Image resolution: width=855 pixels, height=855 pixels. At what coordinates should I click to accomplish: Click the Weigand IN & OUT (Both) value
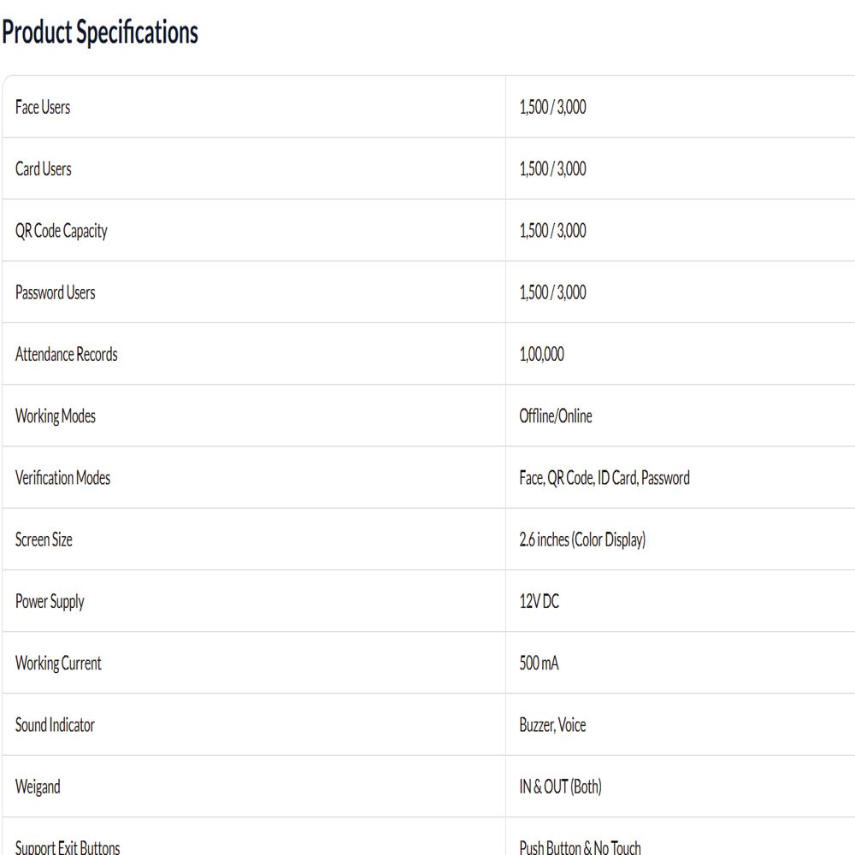pyautogui.click(x=560, y=787)
